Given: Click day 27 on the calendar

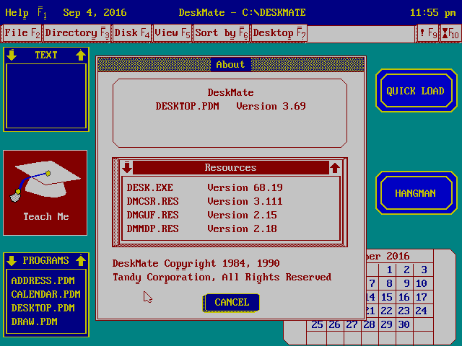Looking at the screenshot, I should [x=352, y=324].
